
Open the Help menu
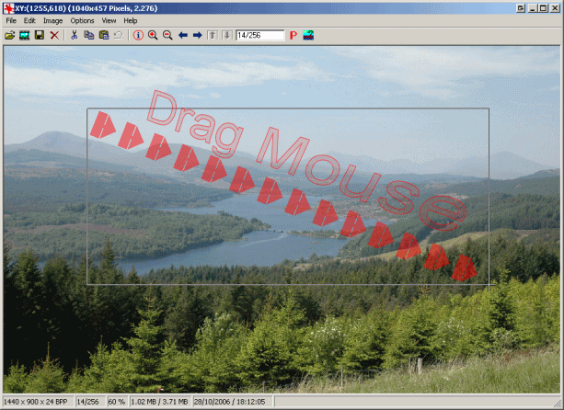(131, 21)
